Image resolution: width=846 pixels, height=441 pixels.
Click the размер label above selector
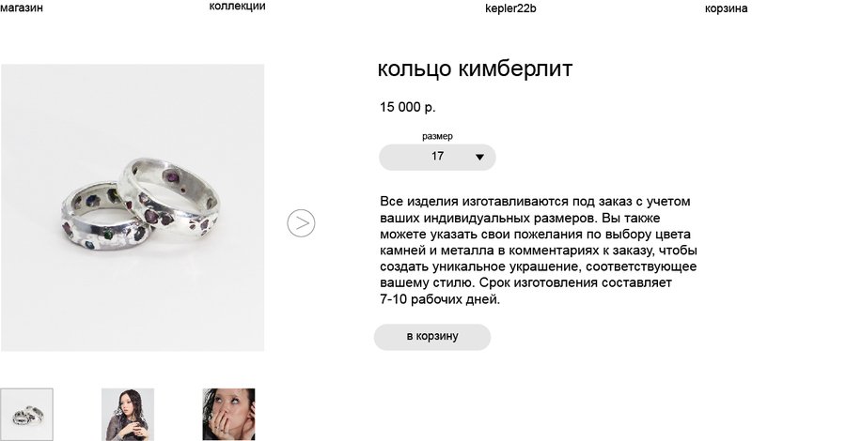point(437,136)
